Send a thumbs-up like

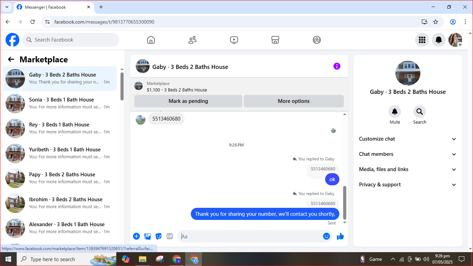[340, 236]
